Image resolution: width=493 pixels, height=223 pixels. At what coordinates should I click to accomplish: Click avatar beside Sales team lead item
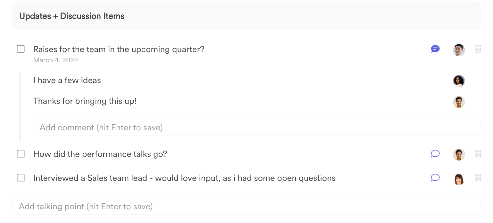(459, 179)
